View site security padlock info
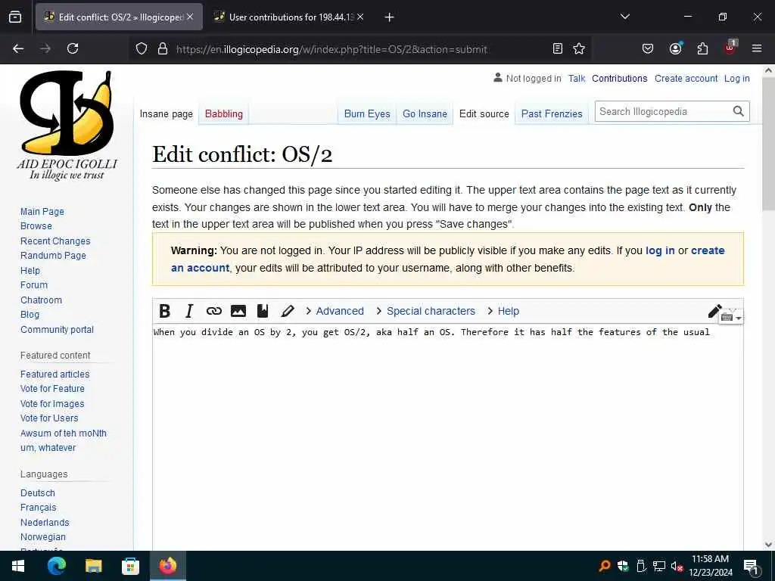This screenshot has width=775, height=581. tap(163, 49)
